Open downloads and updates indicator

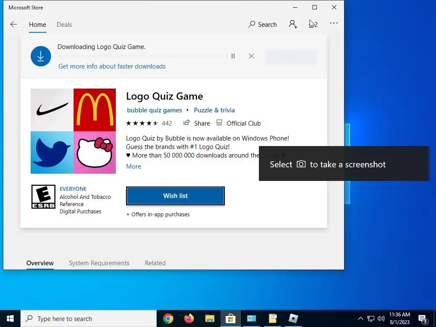[x=313, y=24]
